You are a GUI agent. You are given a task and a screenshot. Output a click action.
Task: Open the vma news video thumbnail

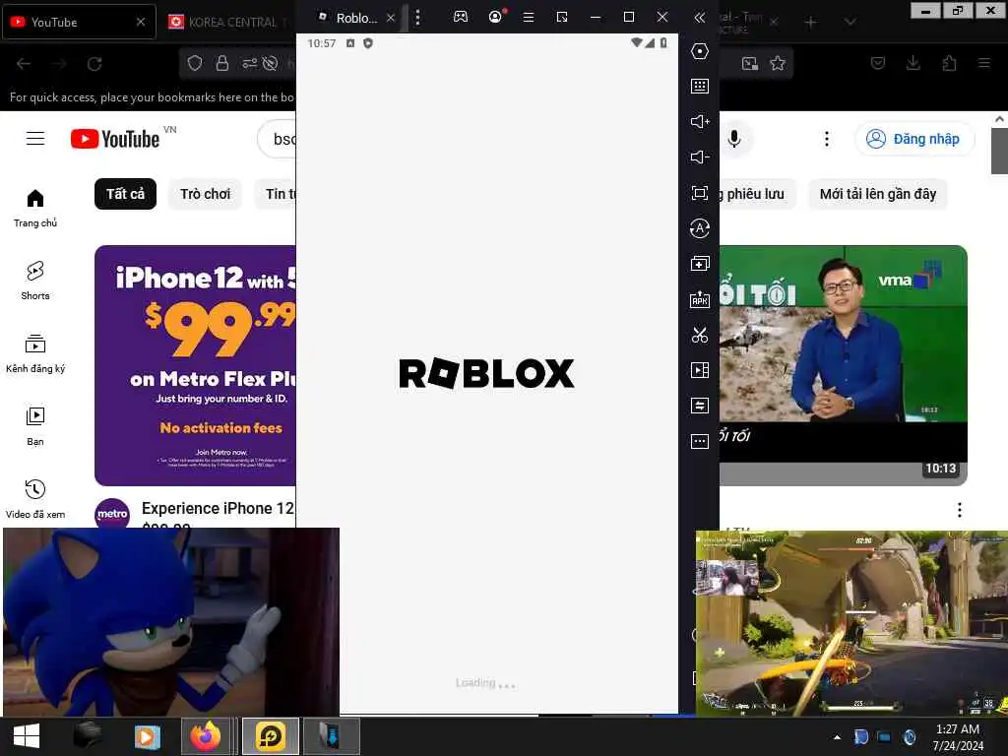coord(843,365)
